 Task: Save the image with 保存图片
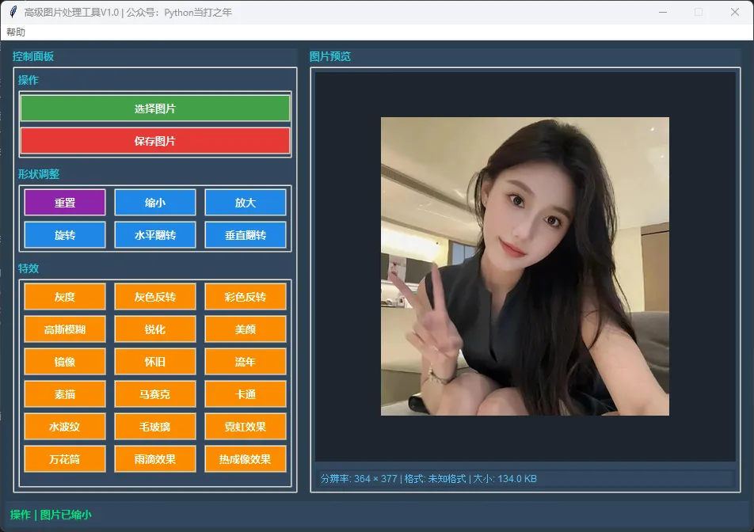[x=154, y=140]
